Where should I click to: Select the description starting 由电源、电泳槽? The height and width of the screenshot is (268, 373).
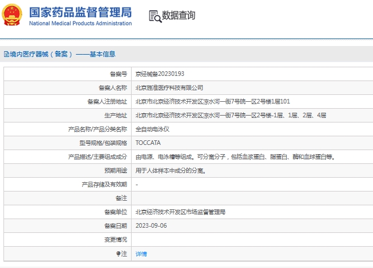coord(235,157)
